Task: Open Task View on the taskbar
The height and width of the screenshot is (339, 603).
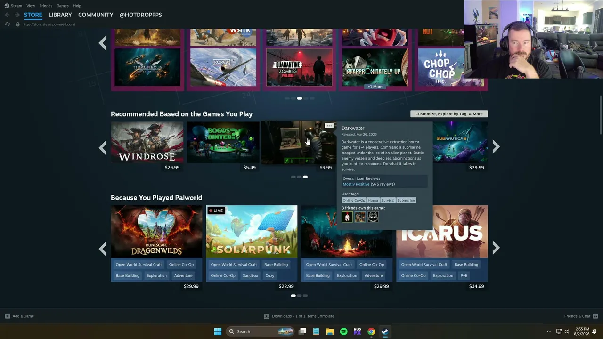Action: [x=302, y=331]
